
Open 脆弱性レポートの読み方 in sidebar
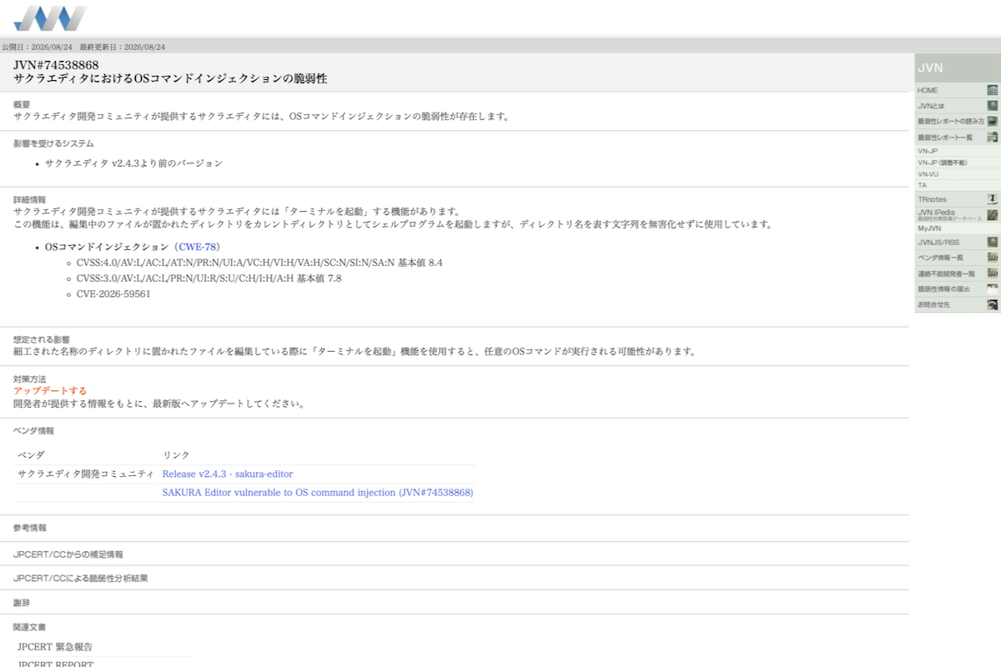tap(957, 122)
